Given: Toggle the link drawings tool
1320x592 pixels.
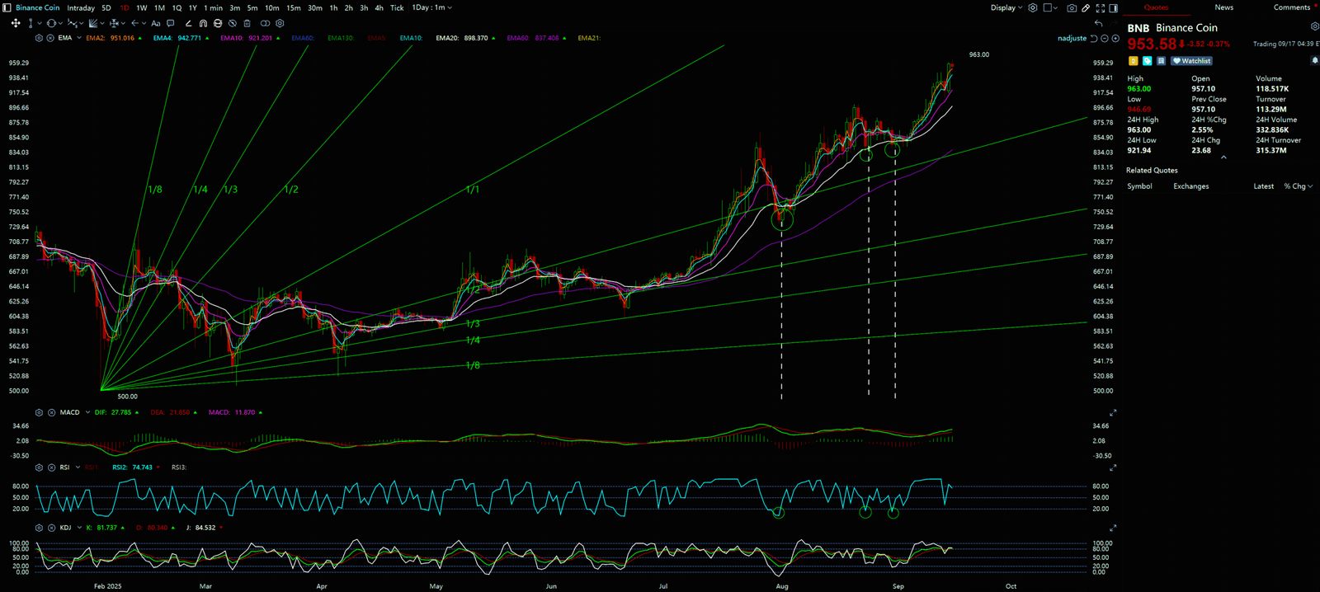Looking at the screenshot, I should click(265, 23).
